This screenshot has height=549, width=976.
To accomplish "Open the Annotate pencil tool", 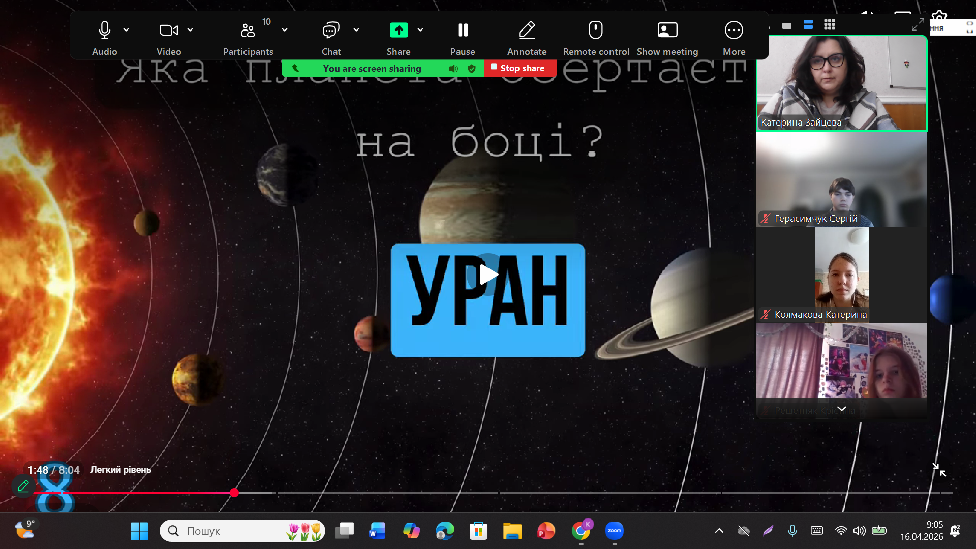I will (527, 30).
